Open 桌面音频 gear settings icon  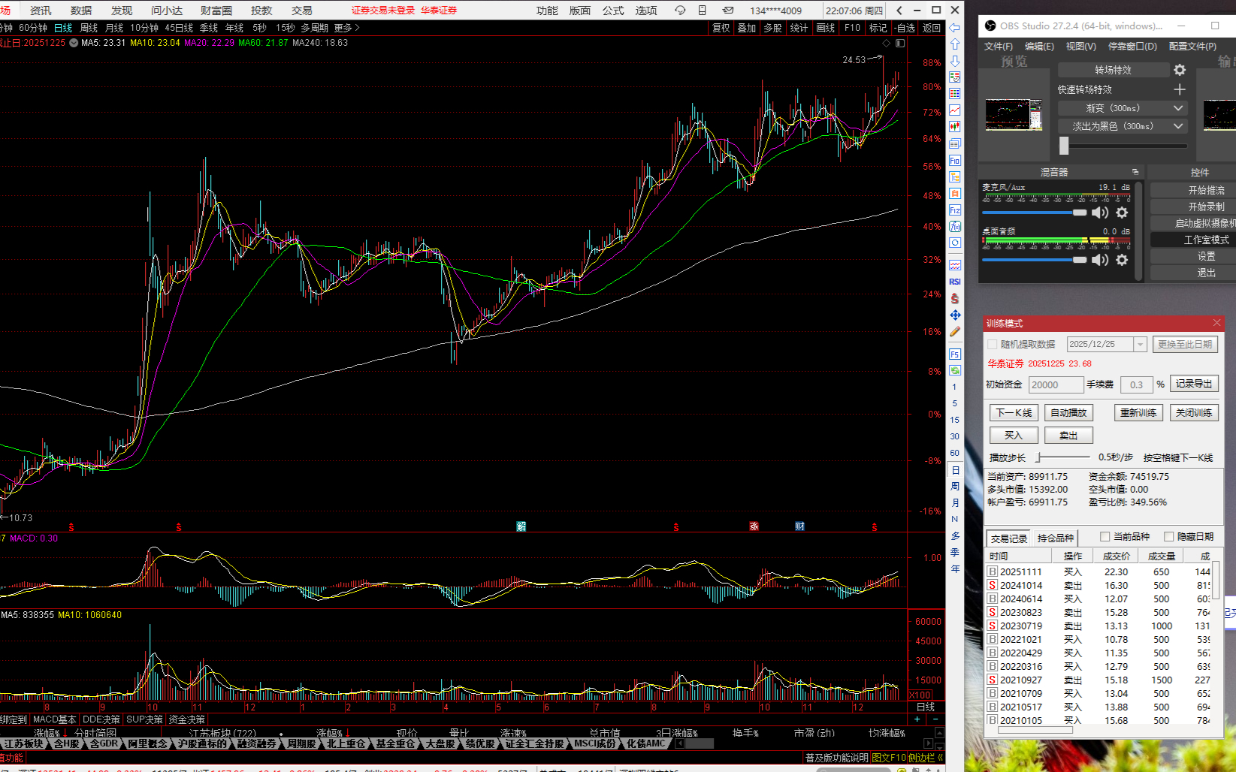pyautogui.click(x=1122, y=260)
